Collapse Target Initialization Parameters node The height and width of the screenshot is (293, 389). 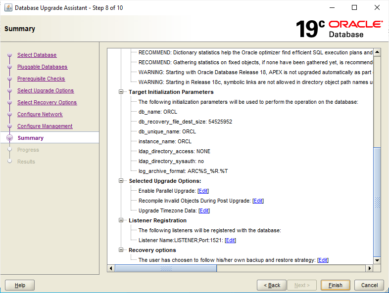tap(121, 92)
